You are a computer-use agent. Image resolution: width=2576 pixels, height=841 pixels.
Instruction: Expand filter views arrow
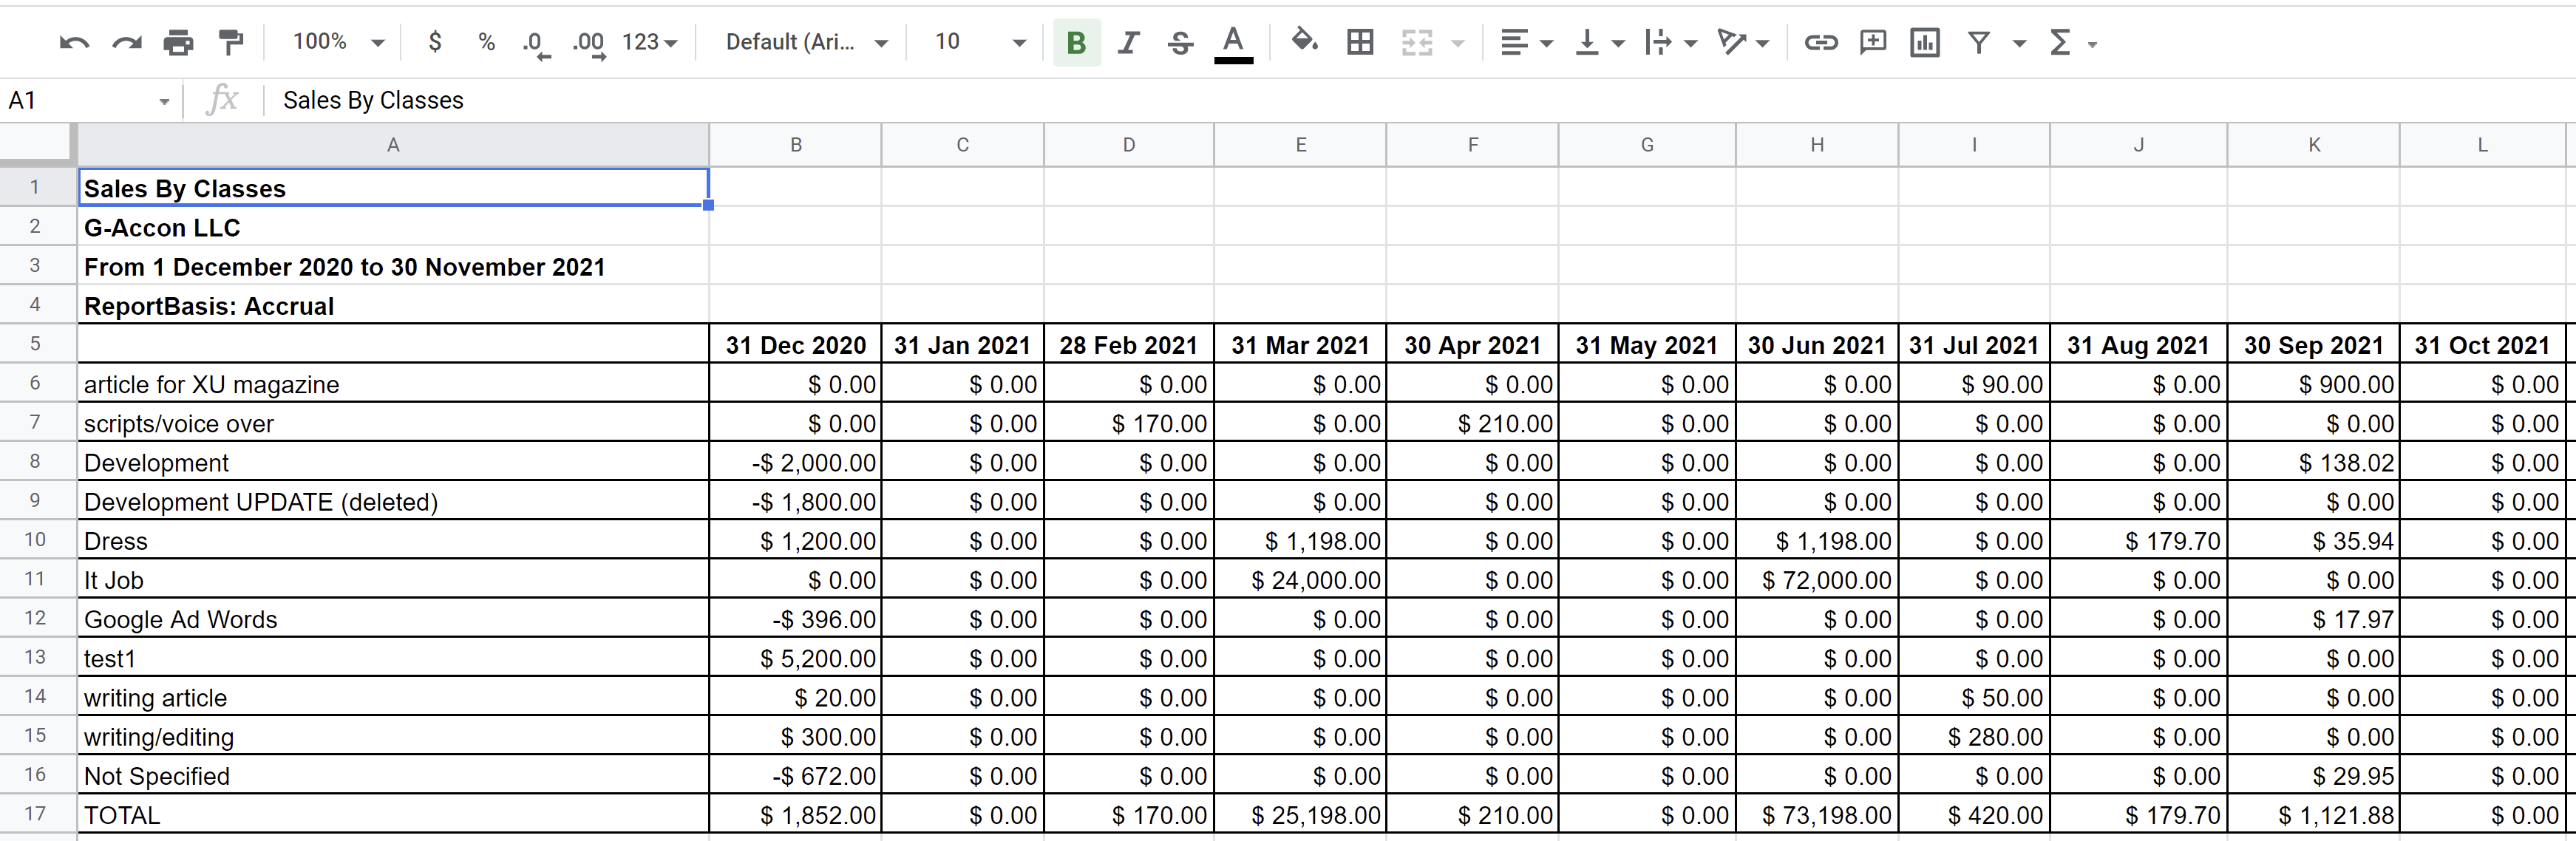tap(2019, 43)
